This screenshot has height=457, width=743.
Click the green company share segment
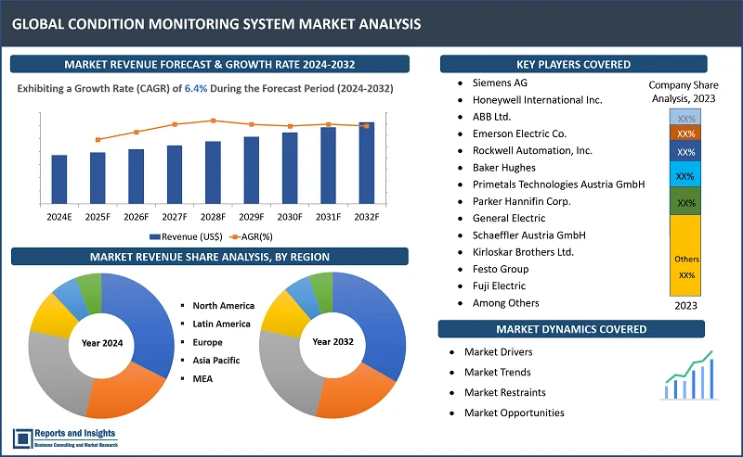pos(685,201)
